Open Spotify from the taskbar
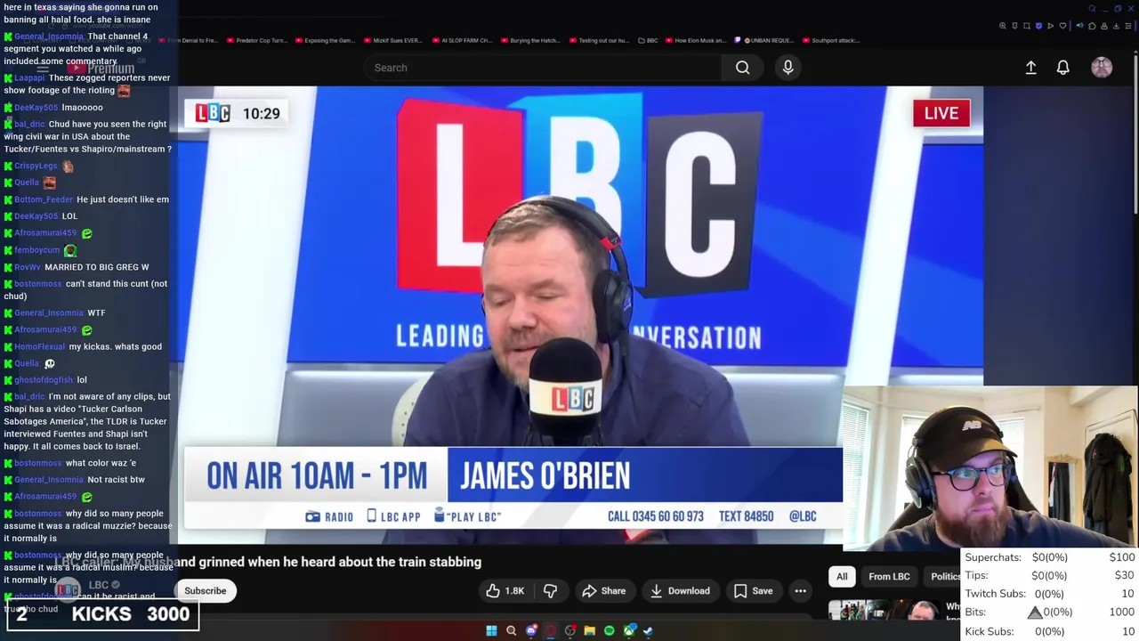1139x641 pixels. 610,630
